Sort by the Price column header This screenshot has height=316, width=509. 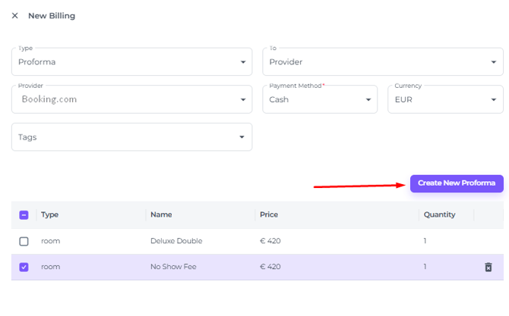pyautogui.click(x=270, y=214)
